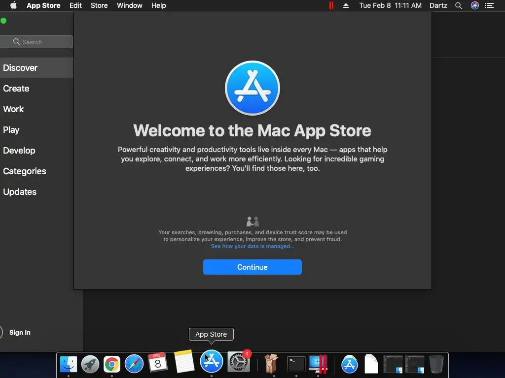Screen dimensions: 505x378
Task: Open the Window menu
Action: pyautogui.click(x=130, y=5)
